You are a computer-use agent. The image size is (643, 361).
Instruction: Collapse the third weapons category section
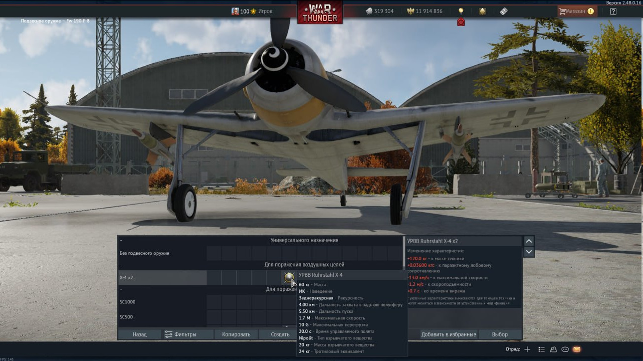coord(121,289)
